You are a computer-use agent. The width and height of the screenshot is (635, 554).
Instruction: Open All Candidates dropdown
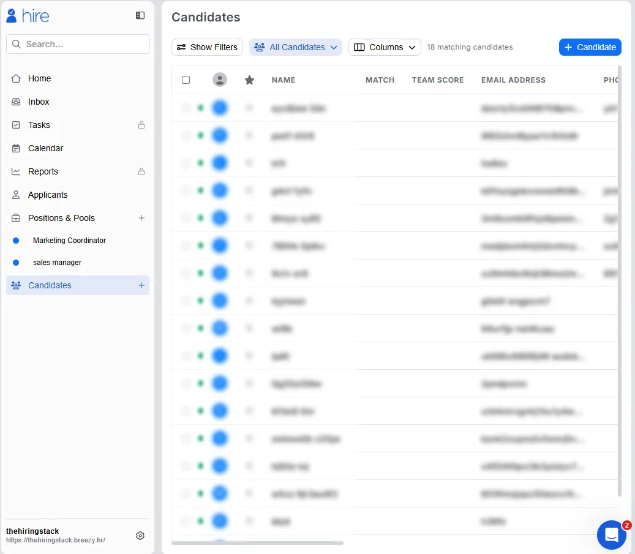point(296,47)
